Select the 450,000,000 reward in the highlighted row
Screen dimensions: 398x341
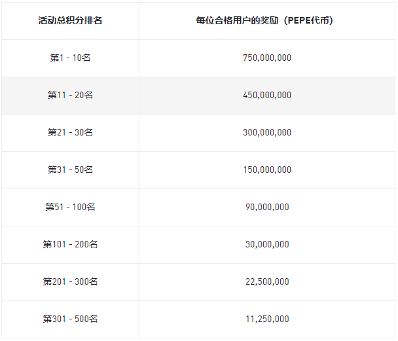tap(266, 95)
